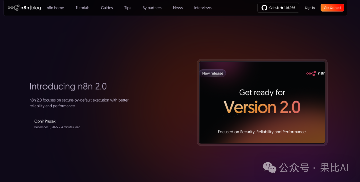
Task: Click the article summary about secure-by-default execution
Action: (x=79, y=103)
